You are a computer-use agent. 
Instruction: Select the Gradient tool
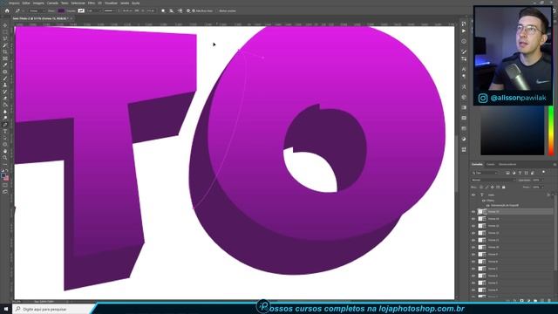tap(5, 105)
